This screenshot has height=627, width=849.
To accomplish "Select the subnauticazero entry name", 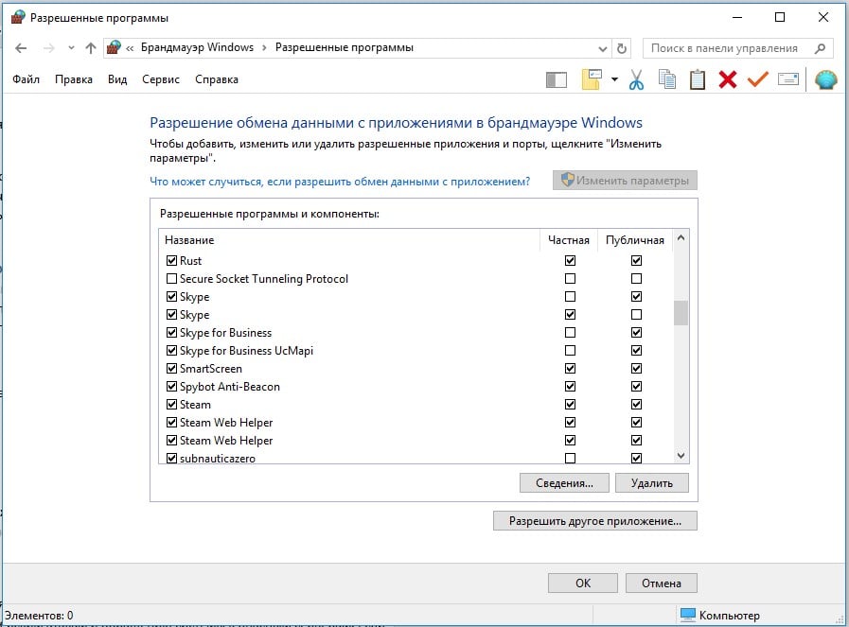I will coord(217,459).
